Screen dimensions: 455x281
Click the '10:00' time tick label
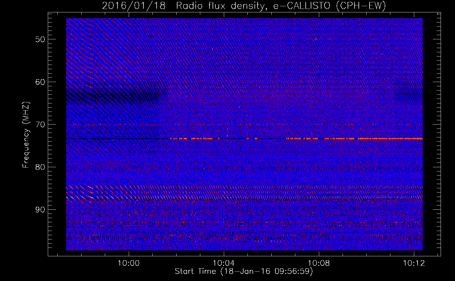point(129,263)
